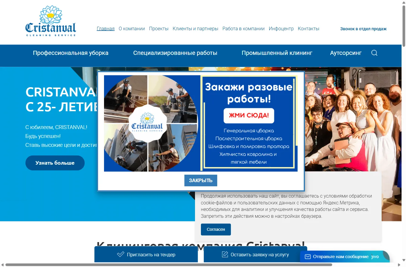The image size is (406, 267).
Task: Select the Специализированные работы category
Action: (x=175, y=53)
